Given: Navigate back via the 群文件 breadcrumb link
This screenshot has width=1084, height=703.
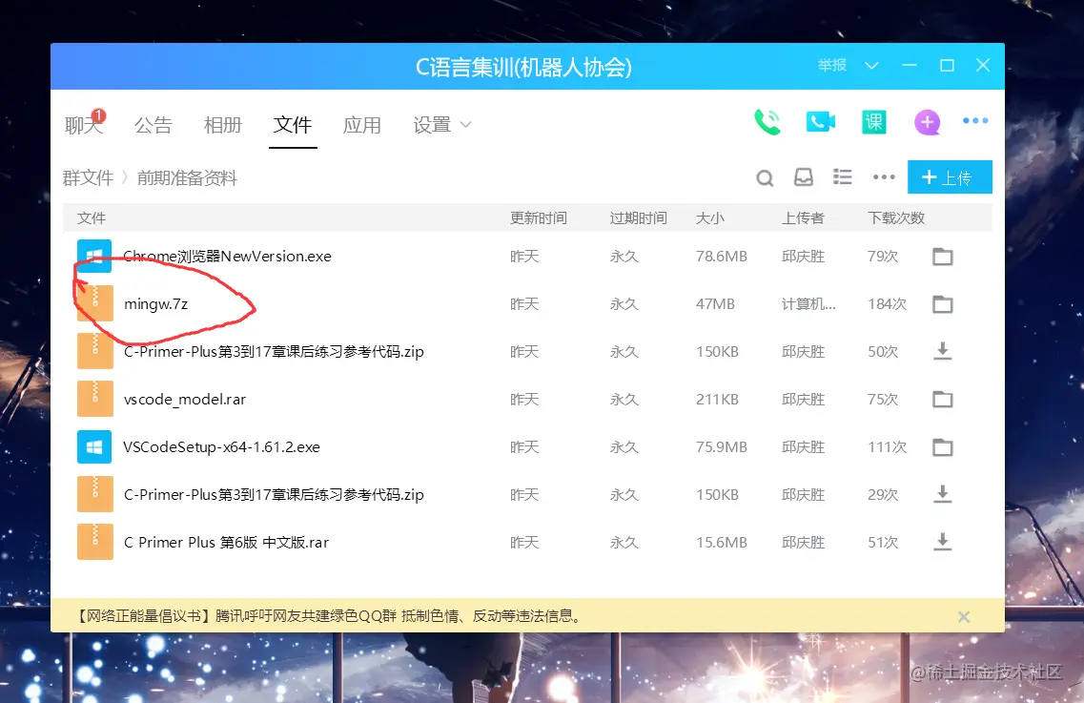Looking at the screenshot, I should (x=89, y=177).
